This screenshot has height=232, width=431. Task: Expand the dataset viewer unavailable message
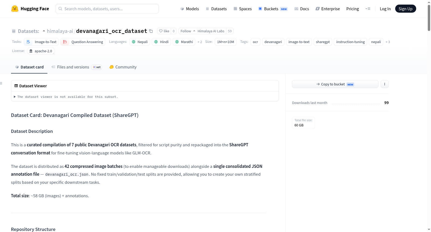coord(66,97)
